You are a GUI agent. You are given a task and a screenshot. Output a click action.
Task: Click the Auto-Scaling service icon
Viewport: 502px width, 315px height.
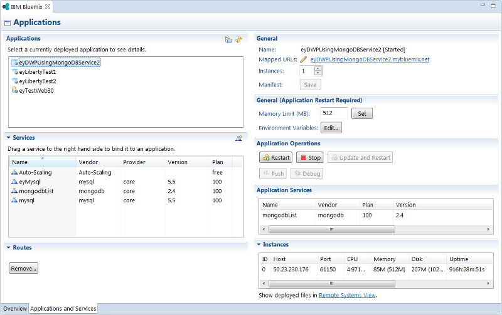pos(14,172)
